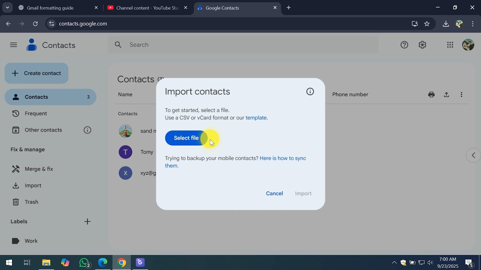The width and height of the screenshot is (481, 270).
Task: Open more options three-dot menu in list header
Action: pos(461,94)
